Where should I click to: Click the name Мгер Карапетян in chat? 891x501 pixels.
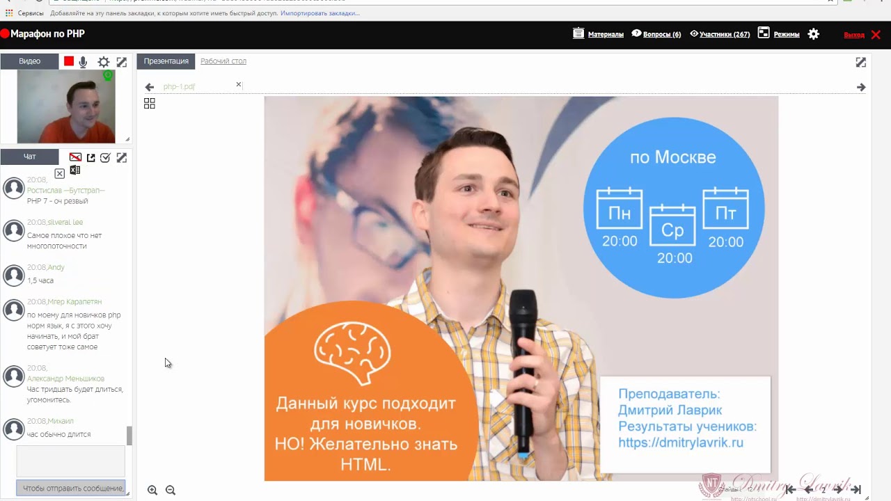point(74,301)
